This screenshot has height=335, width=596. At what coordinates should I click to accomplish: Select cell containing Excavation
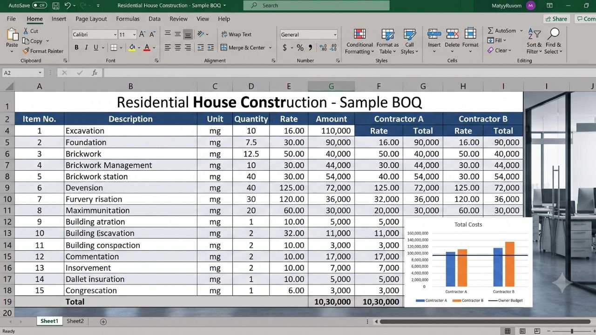coord(130,131)
